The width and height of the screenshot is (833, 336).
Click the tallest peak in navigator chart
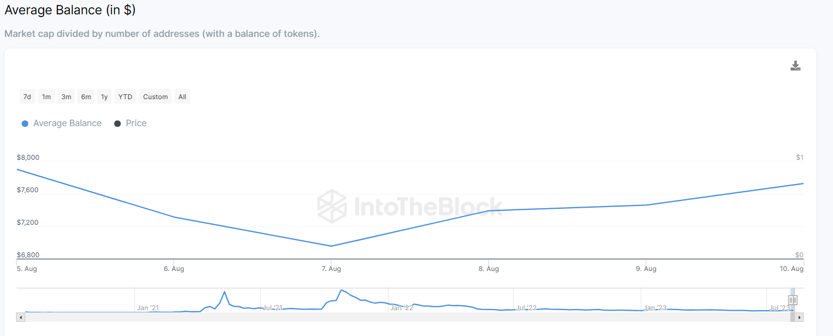[x=342, y=290]
